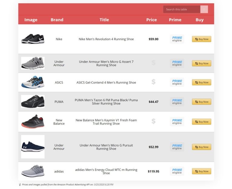Click the grey dollar icon in New Balance row
This screenshot has width=232, height=189.
153,121
